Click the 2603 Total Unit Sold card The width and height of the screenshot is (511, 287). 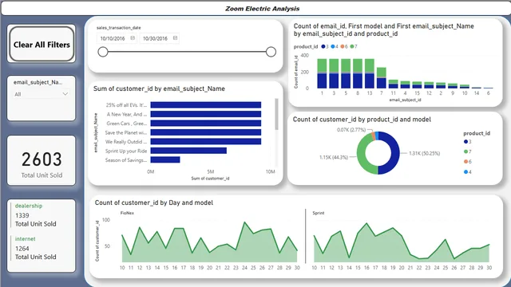click(x=42, y=161)
